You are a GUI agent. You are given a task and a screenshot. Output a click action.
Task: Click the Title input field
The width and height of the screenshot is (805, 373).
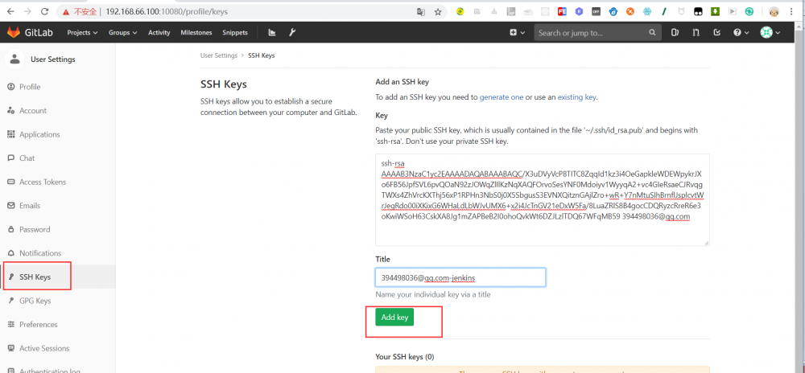click(x=460, y=277)
